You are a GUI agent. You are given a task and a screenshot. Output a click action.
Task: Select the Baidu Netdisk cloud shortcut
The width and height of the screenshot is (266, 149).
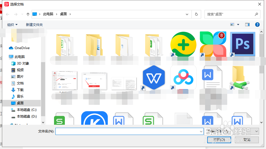pyautogui.click(x=183, y=78)
